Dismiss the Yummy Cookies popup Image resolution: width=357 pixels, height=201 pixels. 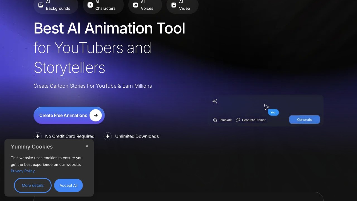87,146
